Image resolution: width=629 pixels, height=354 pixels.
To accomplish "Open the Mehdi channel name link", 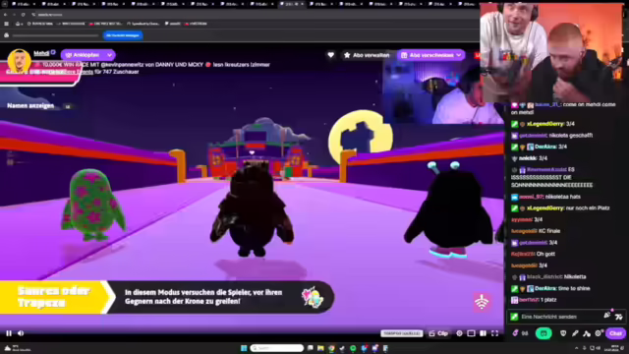I will [41, 53].
